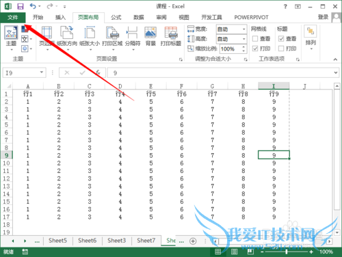Switch to the 开发工具 Developer tab
Image resolution: width=342 pixels, height=257 pixels.
pyautogui.click(x=211, y=17)
